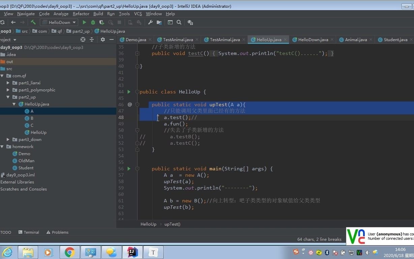The width and height of the screenshot is (414, 259).
Task: Run the current configuration with the green play icon
Action: [84, 22]
